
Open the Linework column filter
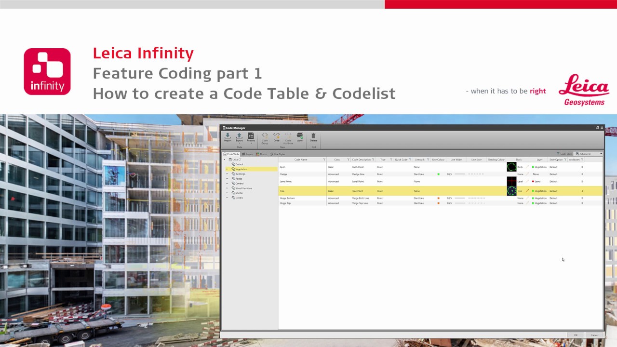[428, 160]
